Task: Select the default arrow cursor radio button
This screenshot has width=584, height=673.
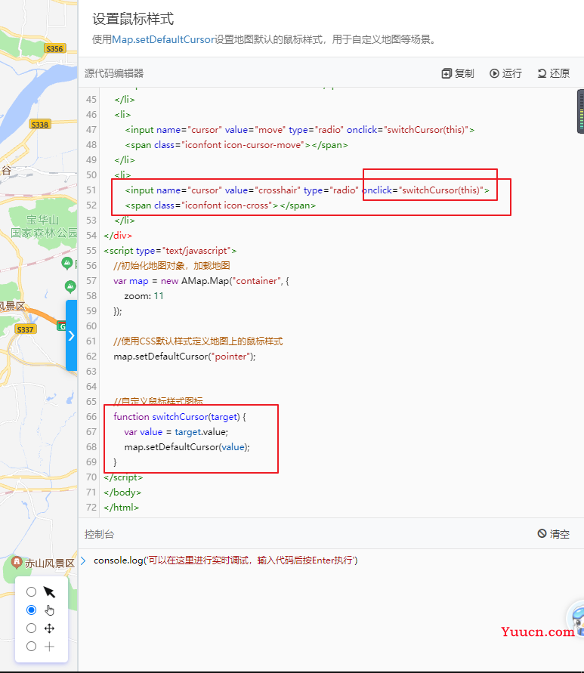Action: pos(31,592)
